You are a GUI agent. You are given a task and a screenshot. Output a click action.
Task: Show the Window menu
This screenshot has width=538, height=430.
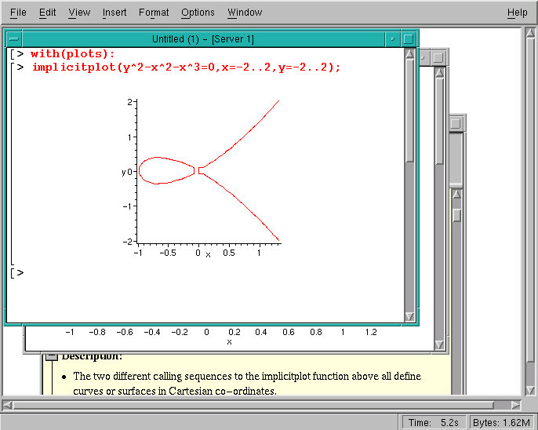[x=245, y=13]
